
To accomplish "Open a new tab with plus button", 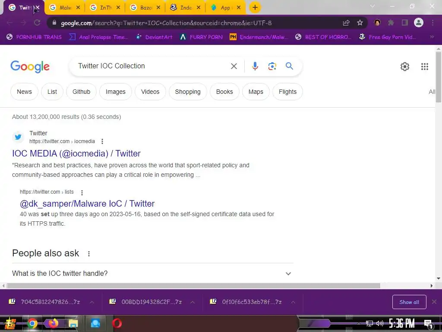I will point(255,7).
